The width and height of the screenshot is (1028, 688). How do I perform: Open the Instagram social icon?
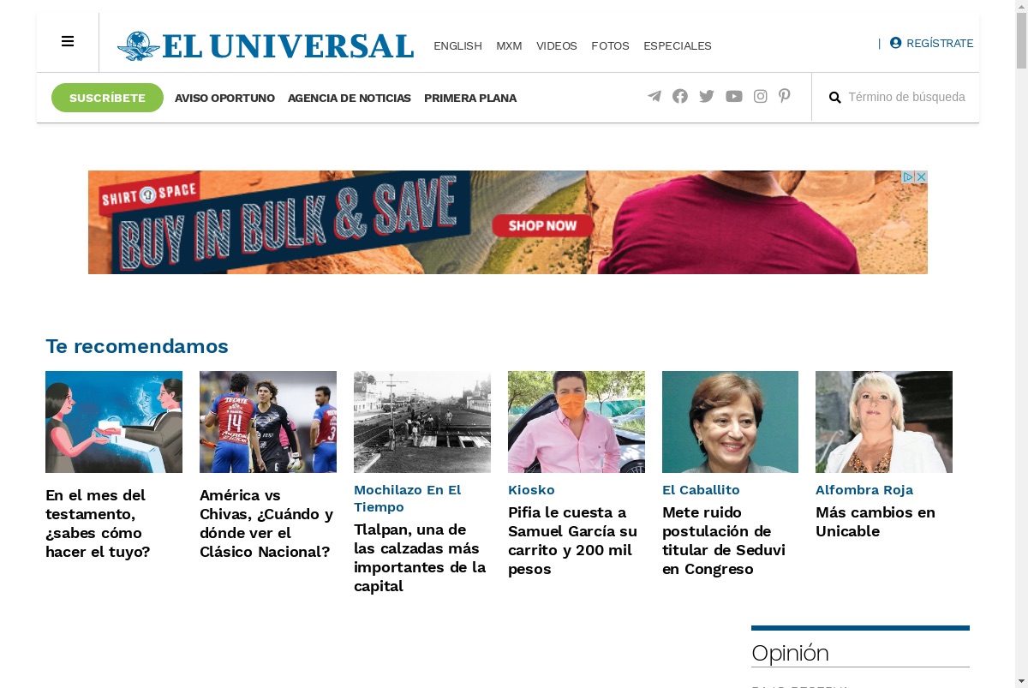761,96
